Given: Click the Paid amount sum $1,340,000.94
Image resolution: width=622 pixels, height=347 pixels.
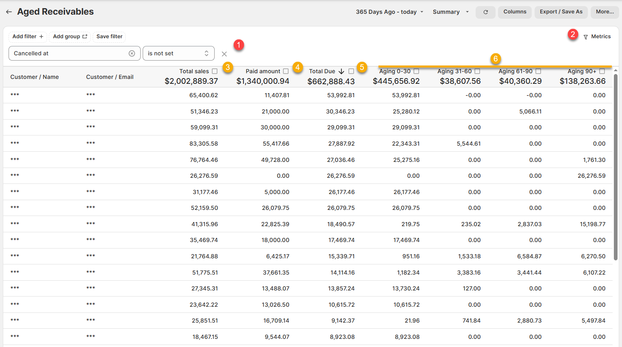Looking at the screenshot, I should click(x=263, y=81).
